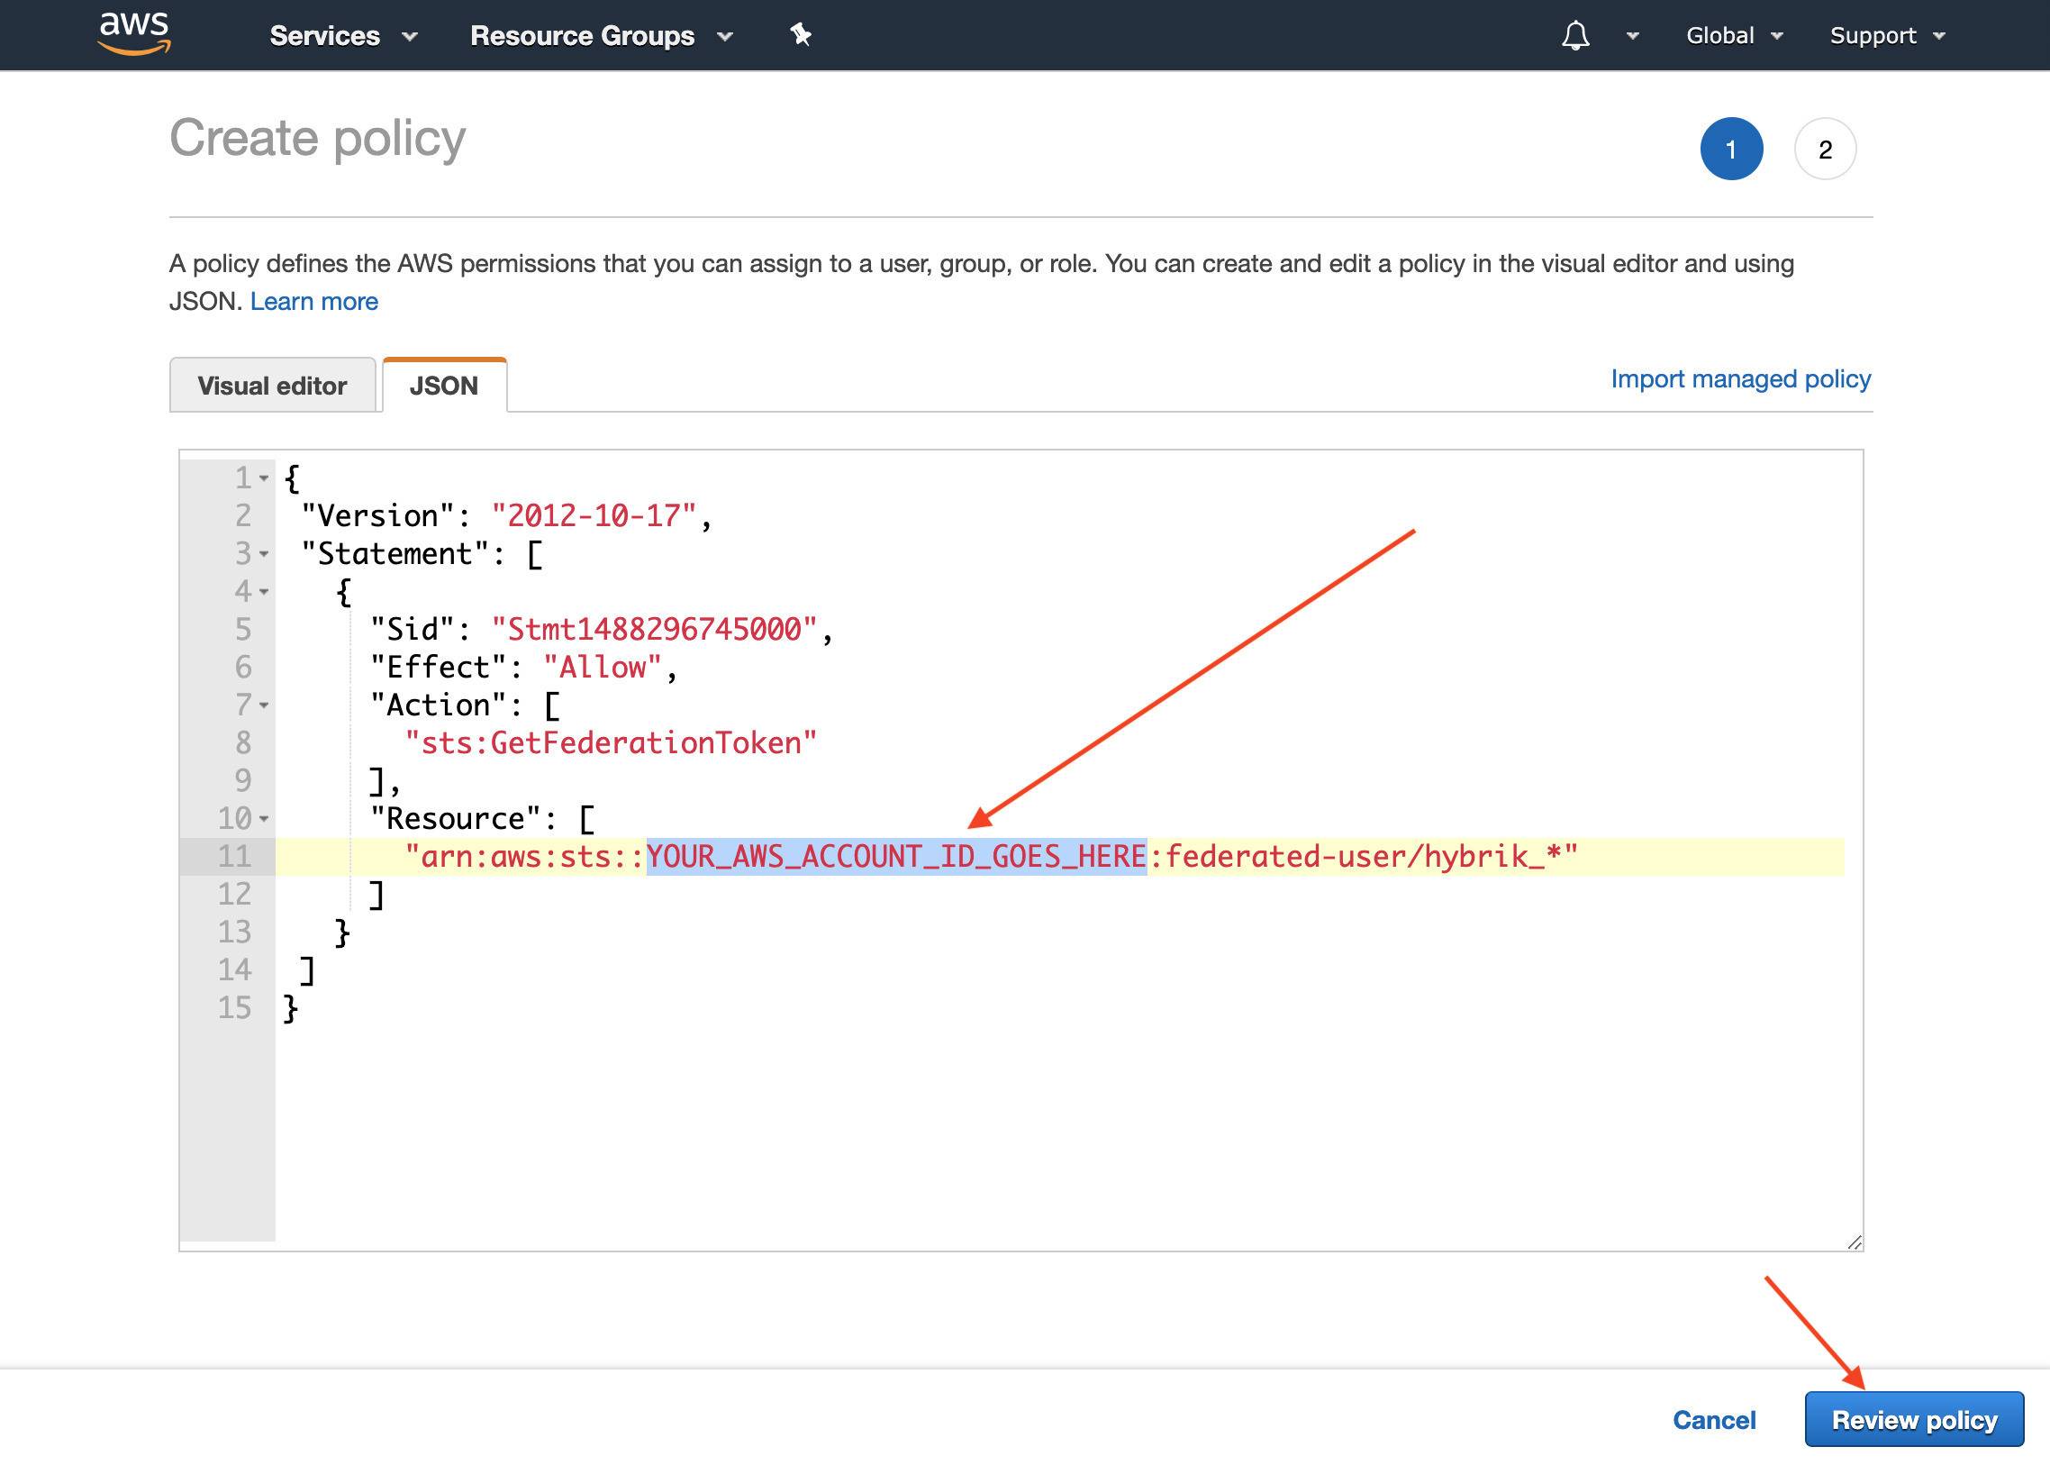Collapse the fold at line 4

point(263,592)
